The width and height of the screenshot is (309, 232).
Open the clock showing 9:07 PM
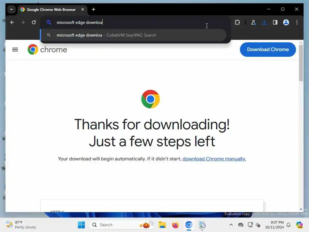275,225
